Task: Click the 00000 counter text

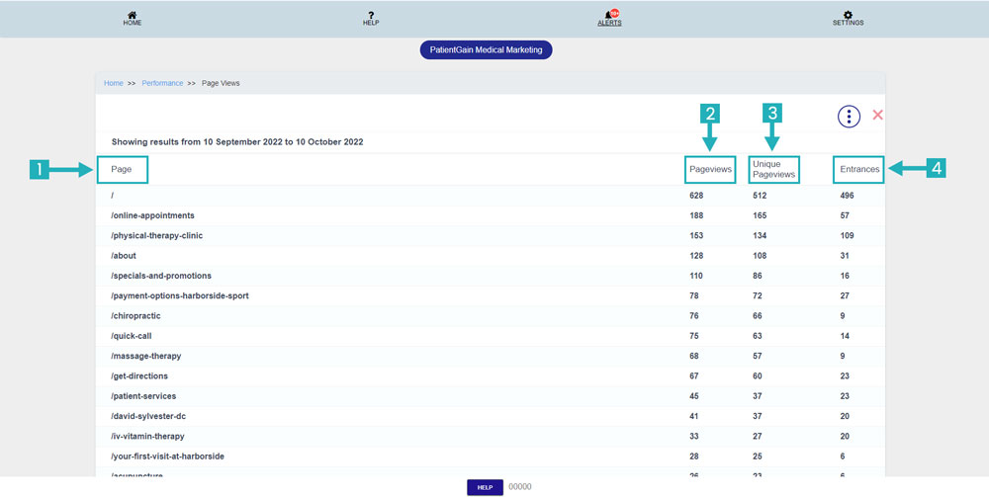Action: tap(520, 487)
